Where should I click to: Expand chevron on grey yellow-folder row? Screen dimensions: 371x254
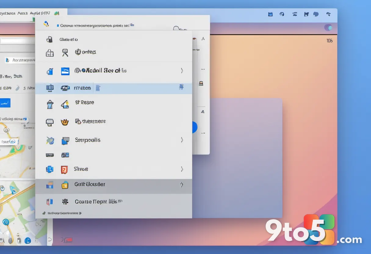[x=182, y=184]
